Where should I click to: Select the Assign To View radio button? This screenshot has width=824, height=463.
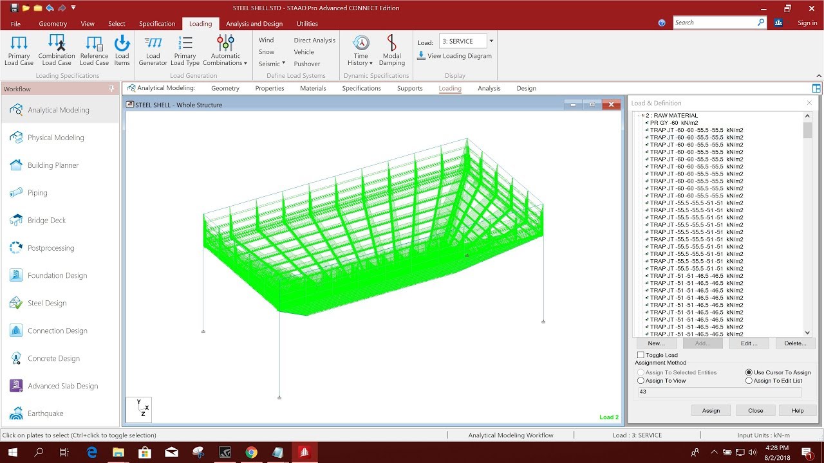point(641,380)
